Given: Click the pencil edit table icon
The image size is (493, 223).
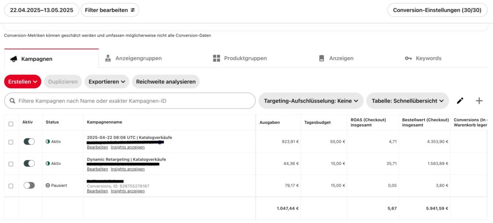Looking at the screenshot, I should 460,101.
